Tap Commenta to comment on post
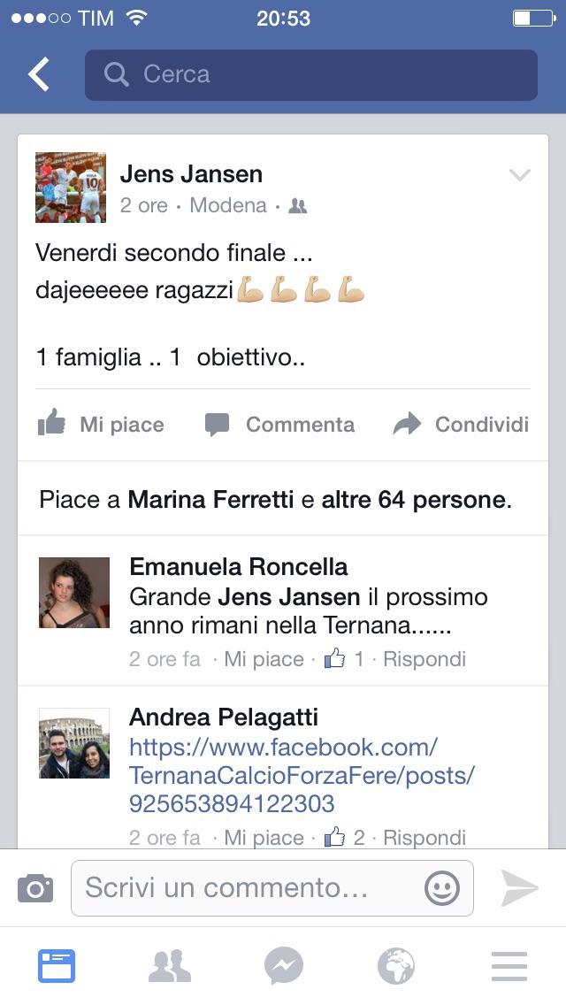Image resolution: width=566 pixels, height=1005 pixels. [x=279, y=424]
